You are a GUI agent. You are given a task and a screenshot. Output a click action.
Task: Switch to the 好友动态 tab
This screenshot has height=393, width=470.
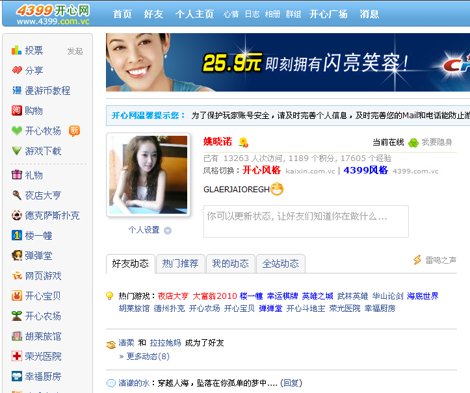[x=131, y=264]
